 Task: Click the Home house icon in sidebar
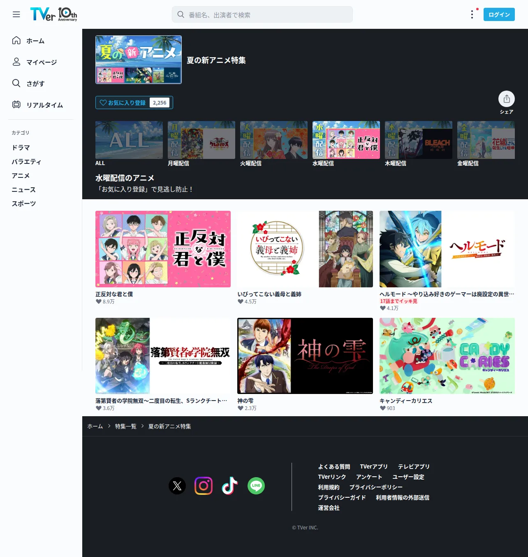pos(16,40)
